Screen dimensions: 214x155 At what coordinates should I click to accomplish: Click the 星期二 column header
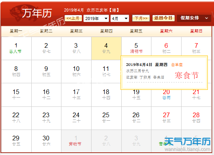click(46, 31)
